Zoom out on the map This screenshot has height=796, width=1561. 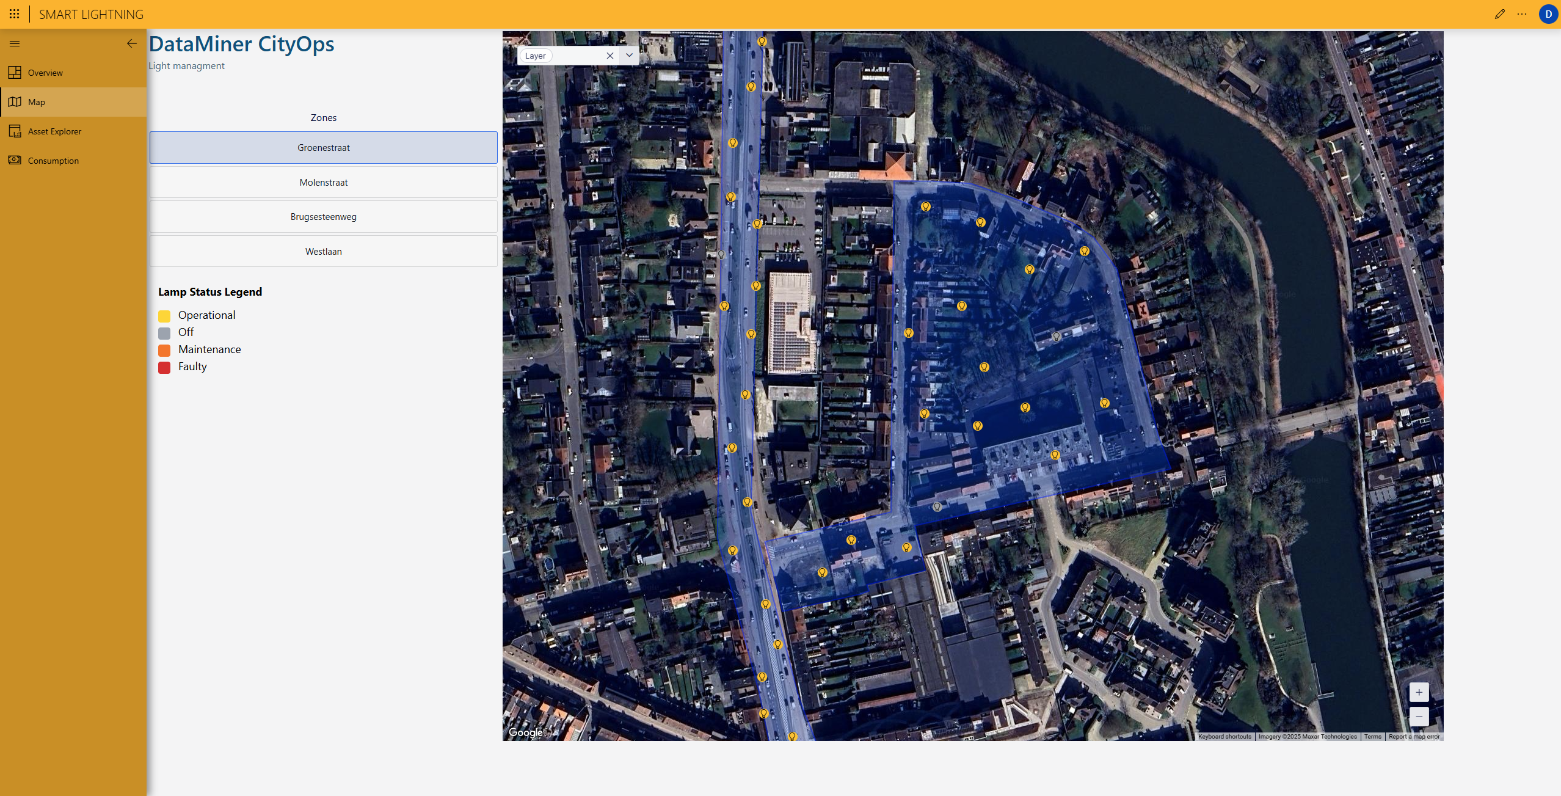coord(1419,717)
